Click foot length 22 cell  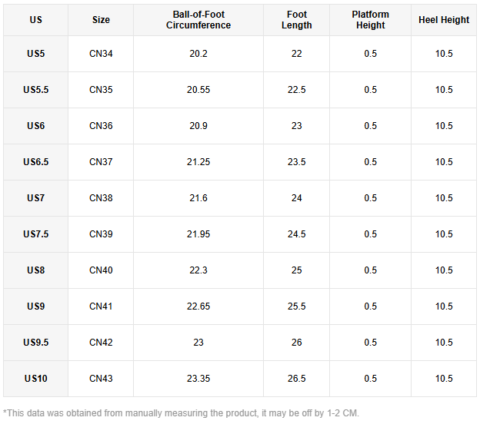pyautogui.click(x=296, y=54)
